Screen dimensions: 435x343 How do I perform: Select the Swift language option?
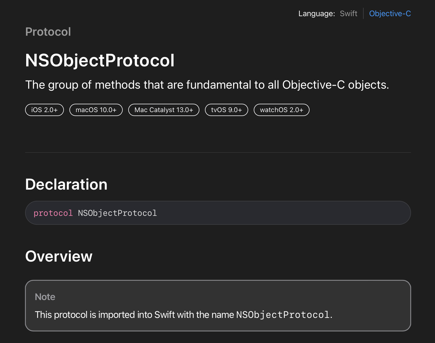tap(349, 13)
